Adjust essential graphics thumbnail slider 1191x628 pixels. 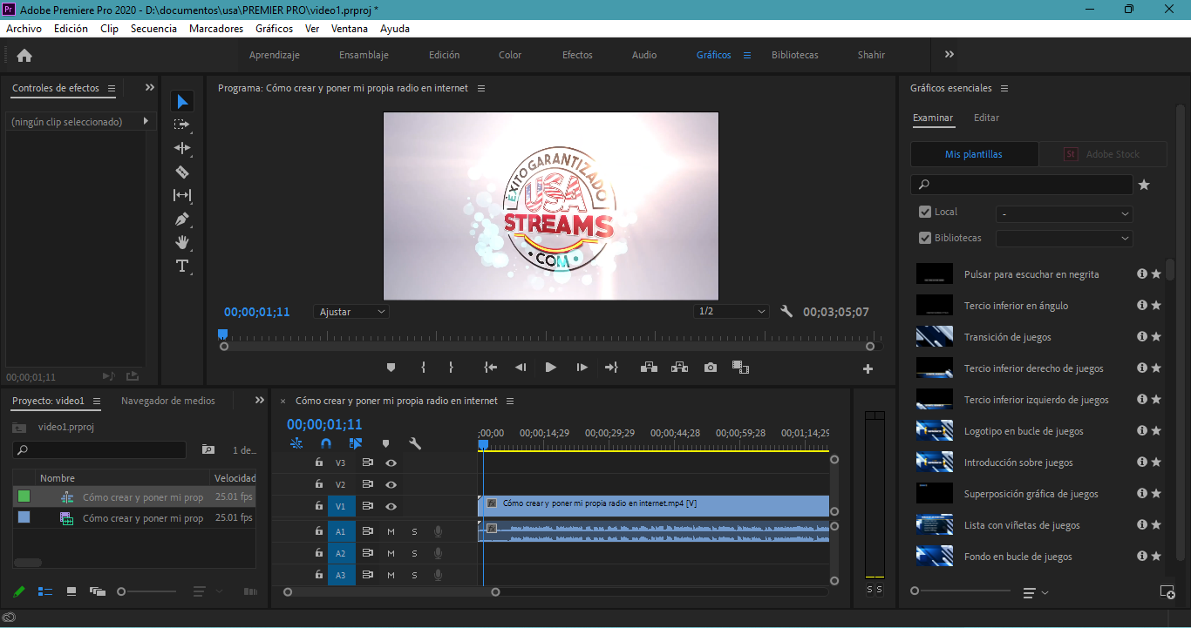(x=915, y=591)
